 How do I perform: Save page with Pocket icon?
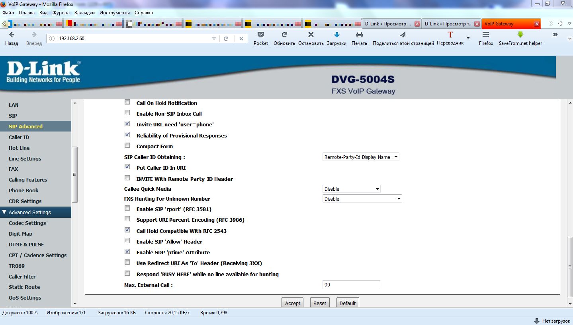point(261,35)
